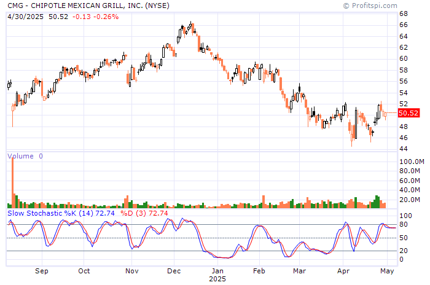Image resolution: width=430 pixels, height=285 pixels.
Task: Click the 80 stochastic axis label
Action: click(404, 225)
